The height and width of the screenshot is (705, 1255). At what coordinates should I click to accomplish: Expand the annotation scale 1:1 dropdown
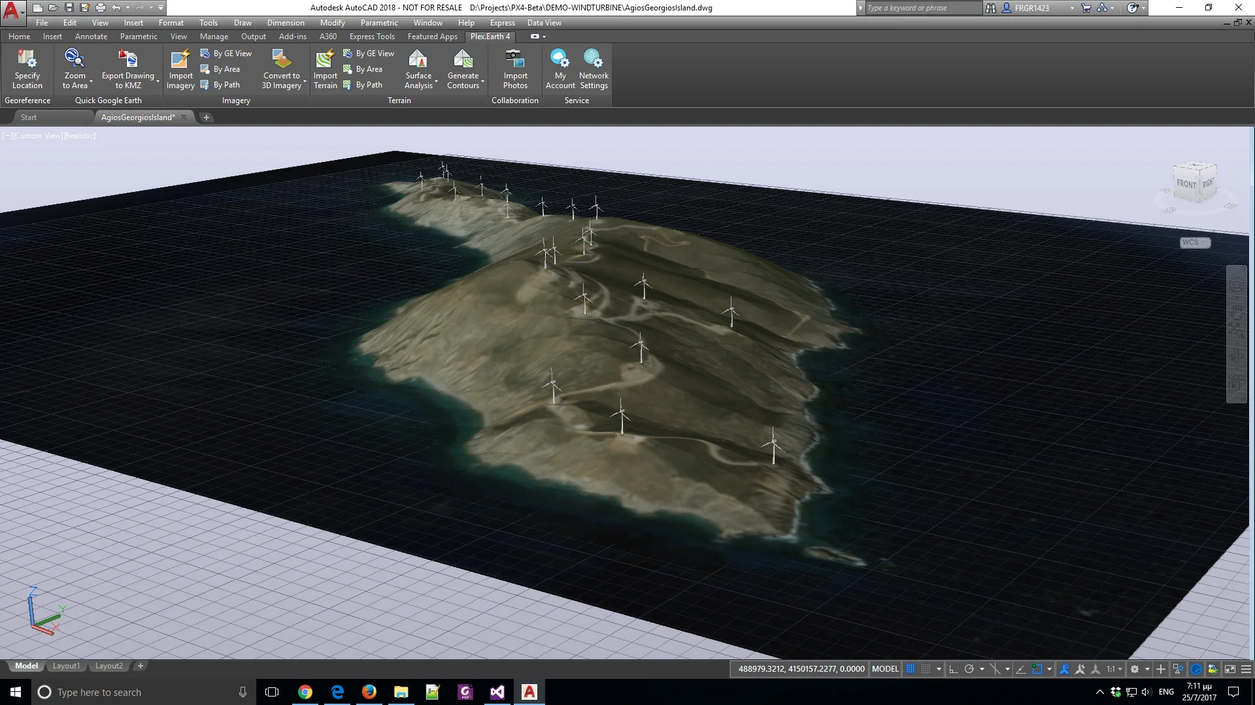pos(1120,669)
